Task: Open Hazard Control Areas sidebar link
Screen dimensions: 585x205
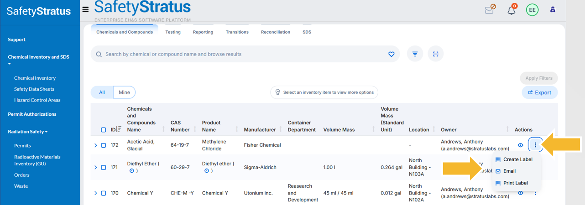Action: pyautogui.click(x=37, y=100)
